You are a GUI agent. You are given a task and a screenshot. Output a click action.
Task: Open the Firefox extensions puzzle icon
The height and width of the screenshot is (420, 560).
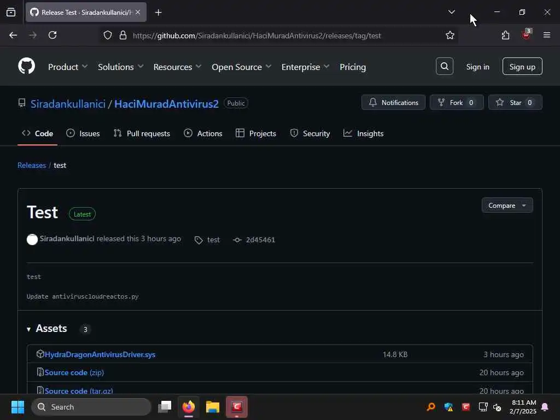(505, 35)
